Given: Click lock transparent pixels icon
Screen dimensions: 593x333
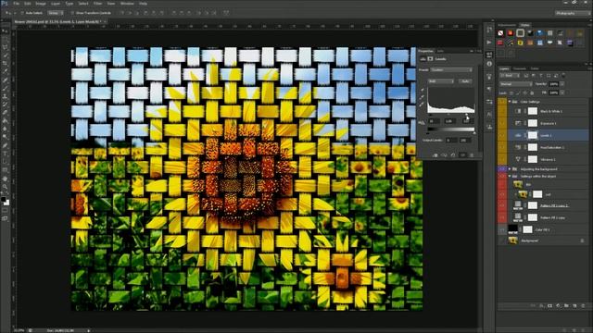Looking at the screenshot, I should pos(511,92).
